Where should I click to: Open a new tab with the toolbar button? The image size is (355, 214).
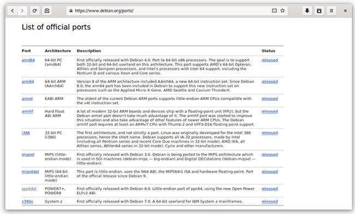(x=47, y=10)
